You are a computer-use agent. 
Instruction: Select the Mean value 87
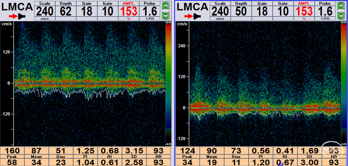tap(36, 151)
